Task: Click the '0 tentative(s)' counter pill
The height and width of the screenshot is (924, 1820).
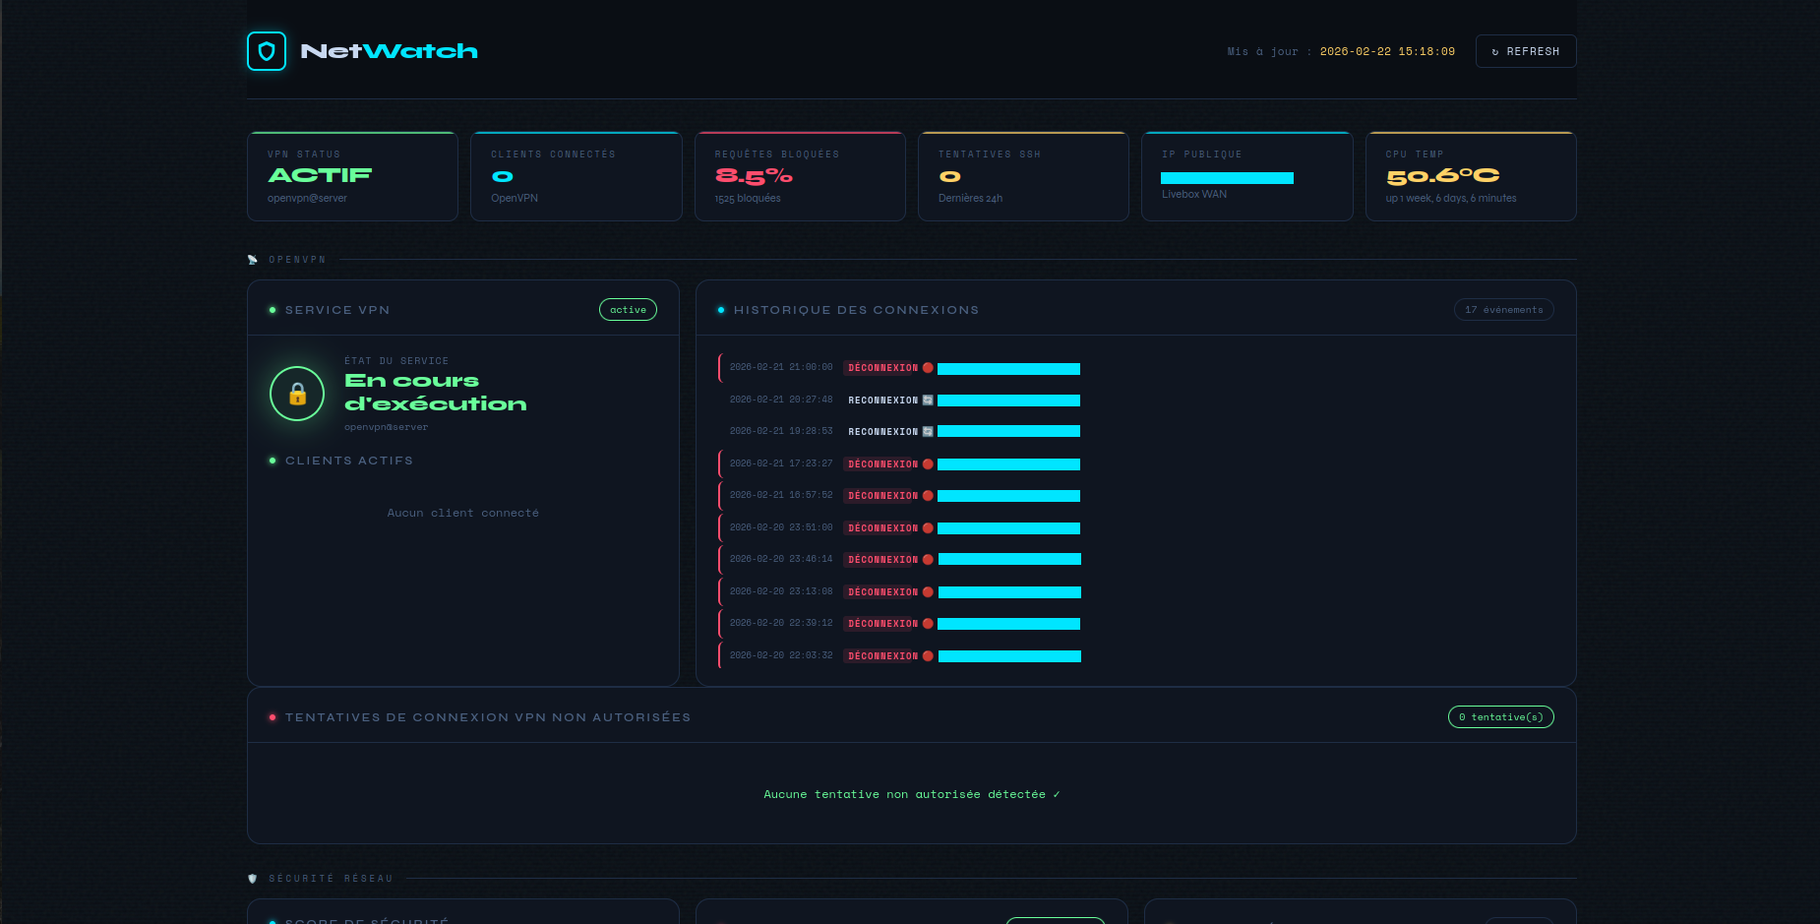Action: tap(1500, 716)
